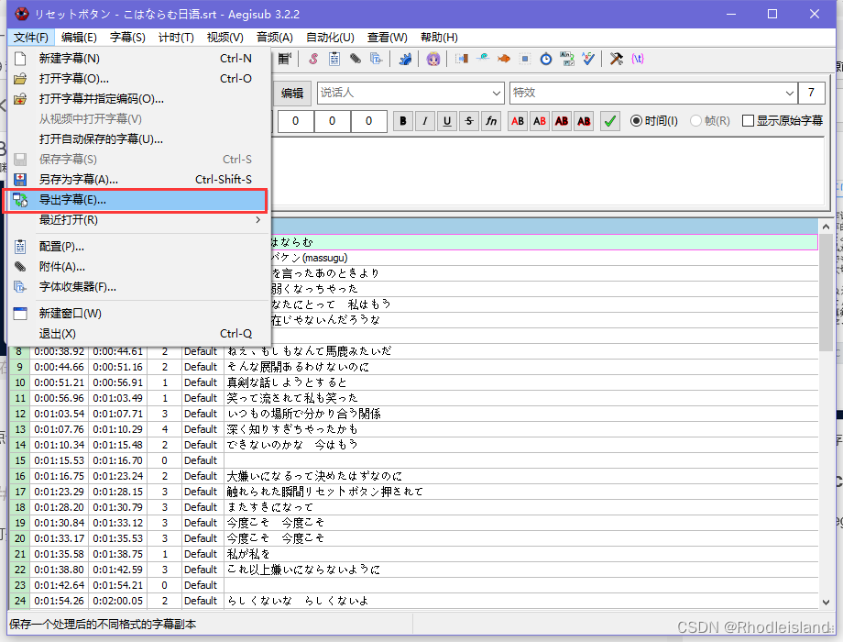
Task: Select the 时间(I) radio button
Action: click(x=653, y=121)
